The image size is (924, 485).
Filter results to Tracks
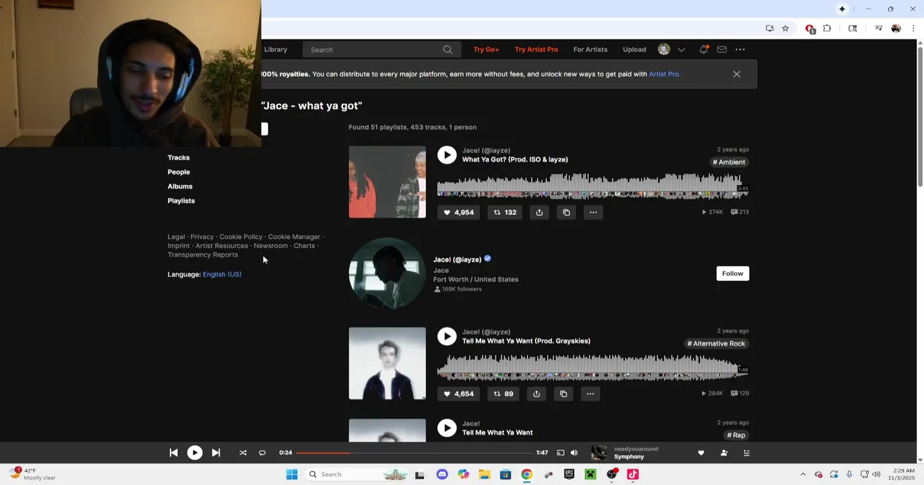[x=179, y=158]
